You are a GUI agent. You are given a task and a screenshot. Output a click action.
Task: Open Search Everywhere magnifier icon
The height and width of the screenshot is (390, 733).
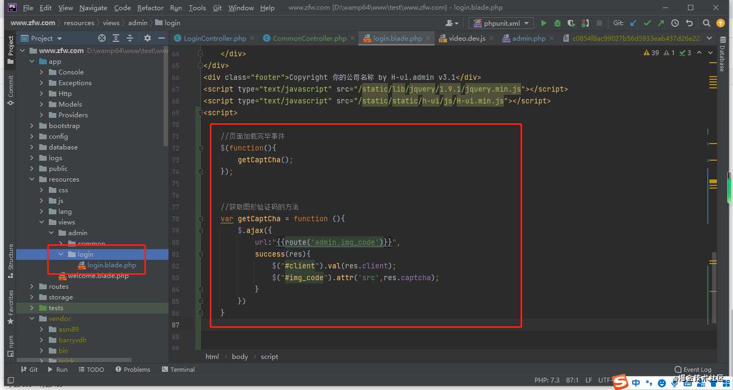(706, 22)
